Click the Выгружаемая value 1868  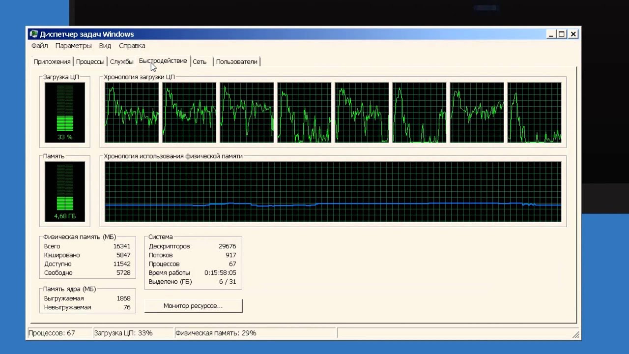[123, 298]
